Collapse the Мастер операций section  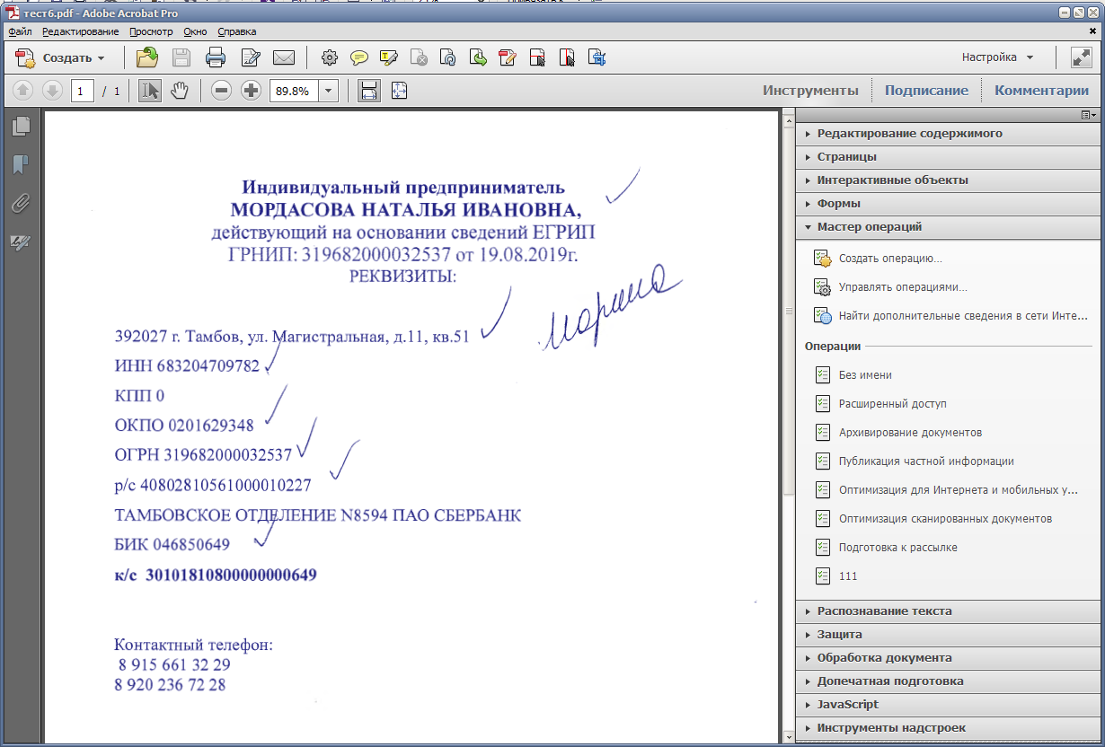click(947, 227)
